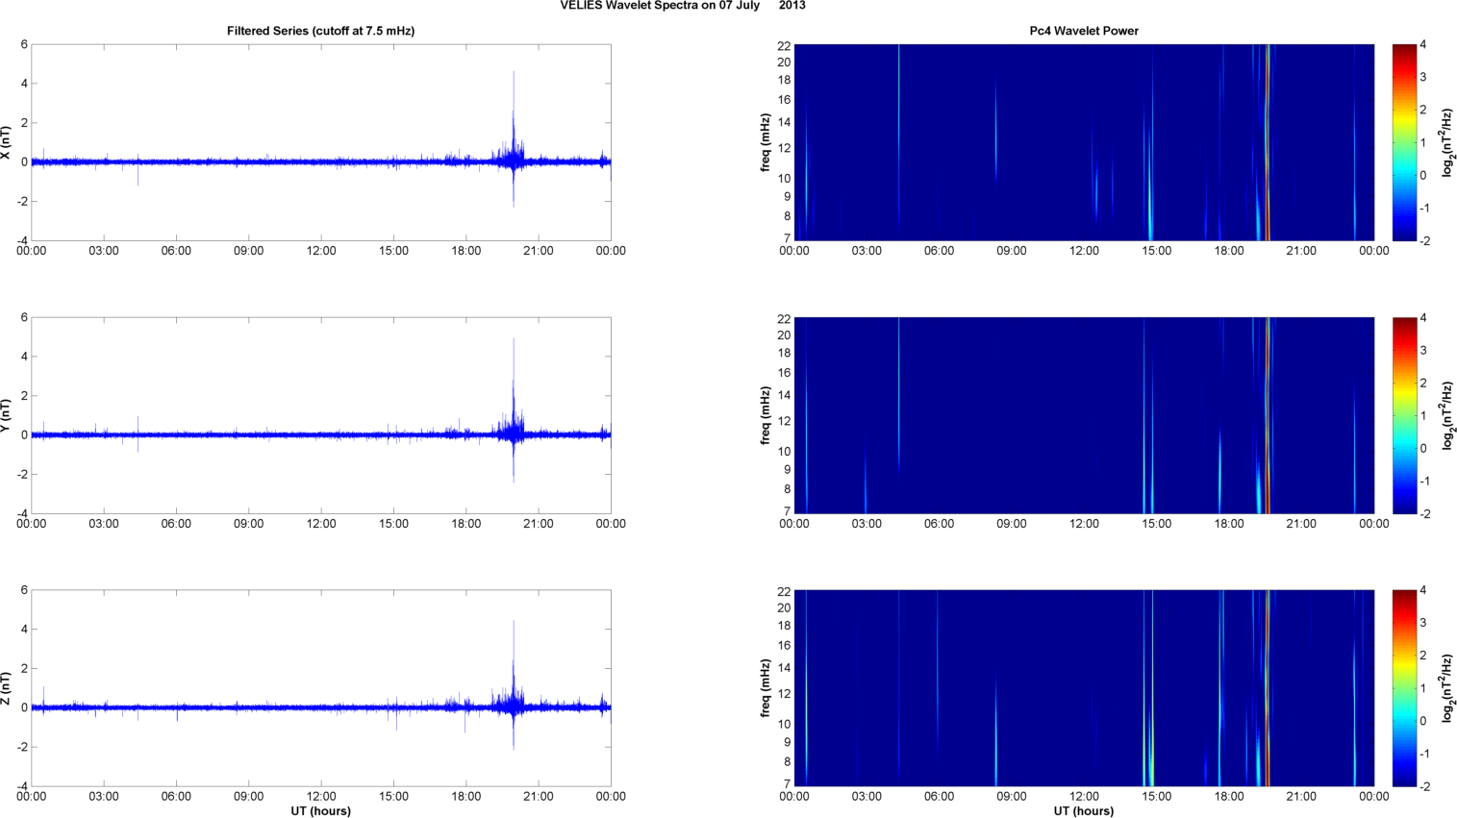The width and height of the screenshot is (1457, 818).
Task: Click the bottom spectrum's colorbar scale
Action: (x=1404, y=688)
